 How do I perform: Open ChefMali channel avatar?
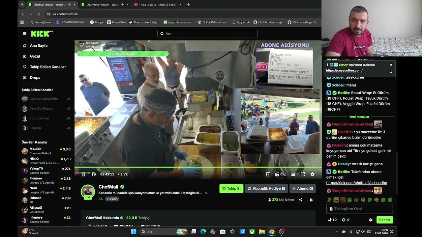click(x=88, y=192)
